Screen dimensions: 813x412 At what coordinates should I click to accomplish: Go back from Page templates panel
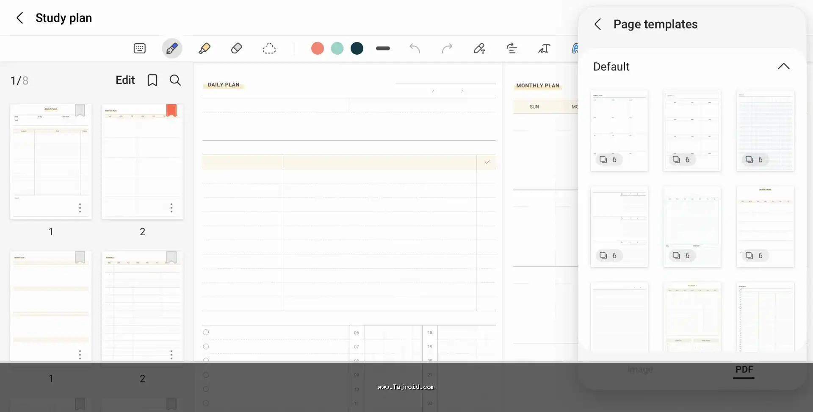click(597, 25)
